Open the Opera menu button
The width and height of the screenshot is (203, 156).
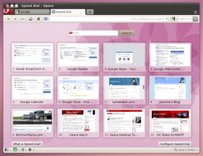pos(8,11)
